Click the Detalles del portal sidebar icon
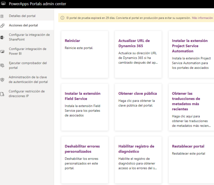The width and height of the screenshot is (214, 185). click(2, 16)
